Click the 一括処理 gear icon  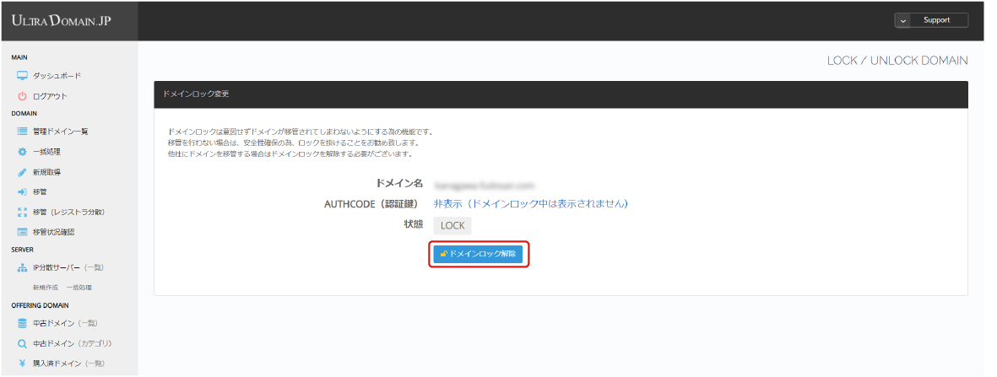23,152
